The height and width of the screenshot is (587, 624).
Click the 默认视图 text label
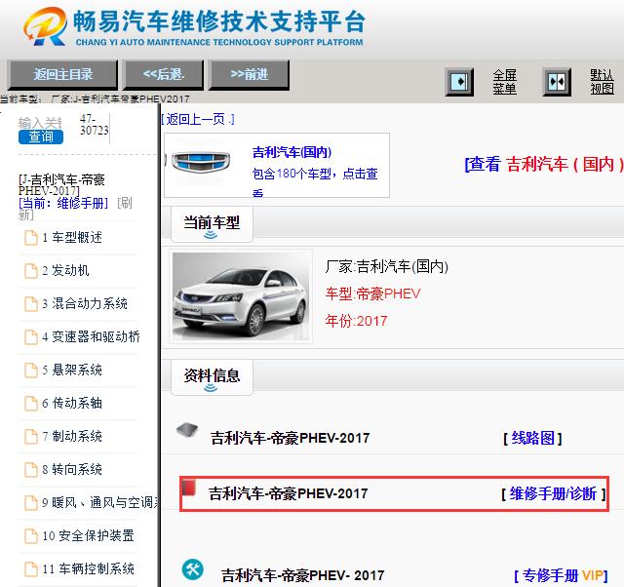pyautogui.click(x=603, y=82)
